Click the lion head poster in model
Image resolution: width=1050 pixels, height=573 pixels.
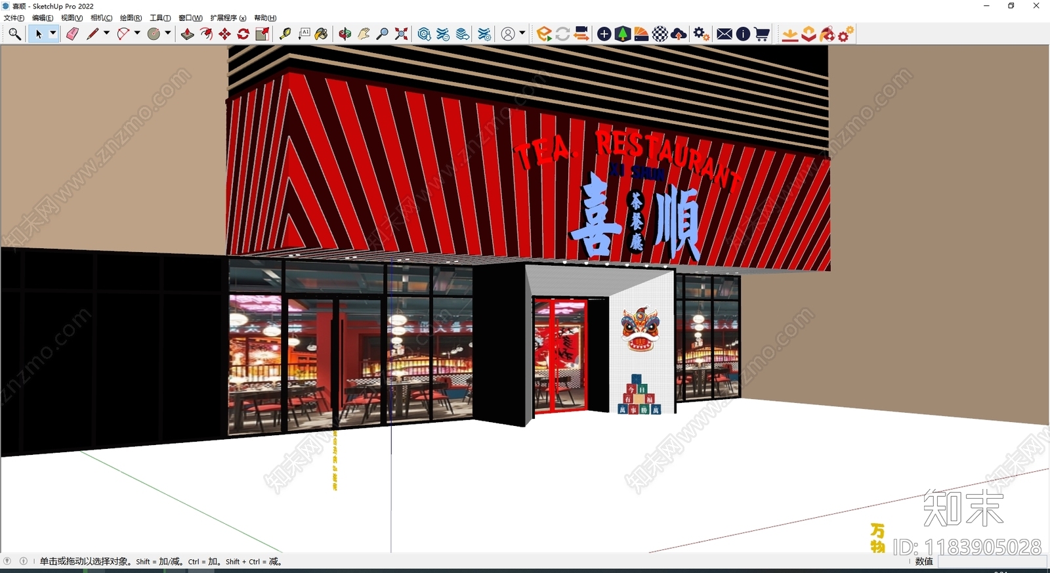click(640, 328)
